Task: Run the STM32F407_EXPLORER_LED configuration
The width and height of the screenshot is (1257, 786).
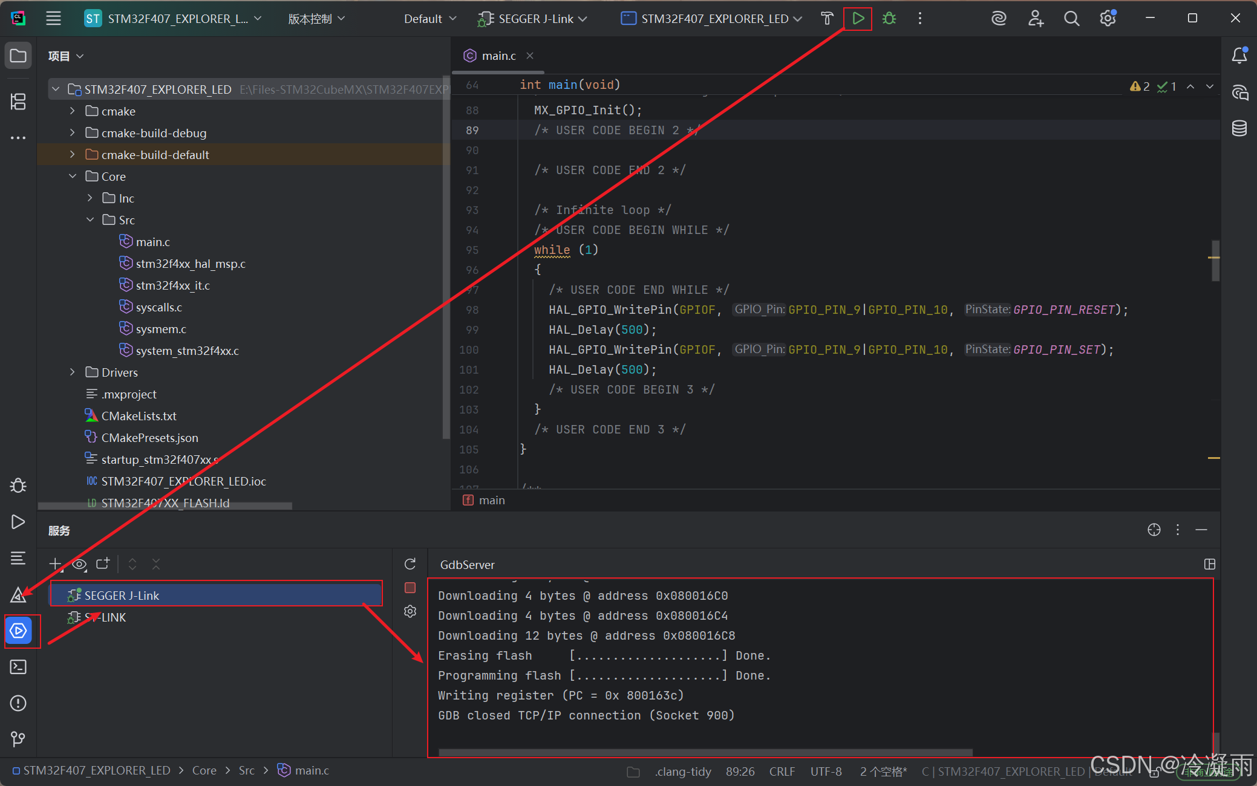Action: [858, 19]
